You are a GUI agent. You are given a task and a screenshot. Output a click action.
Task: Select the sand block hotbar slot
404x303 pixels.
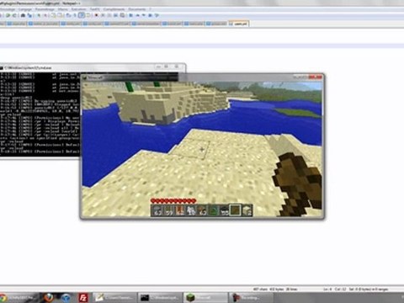(x=247, y=210)
